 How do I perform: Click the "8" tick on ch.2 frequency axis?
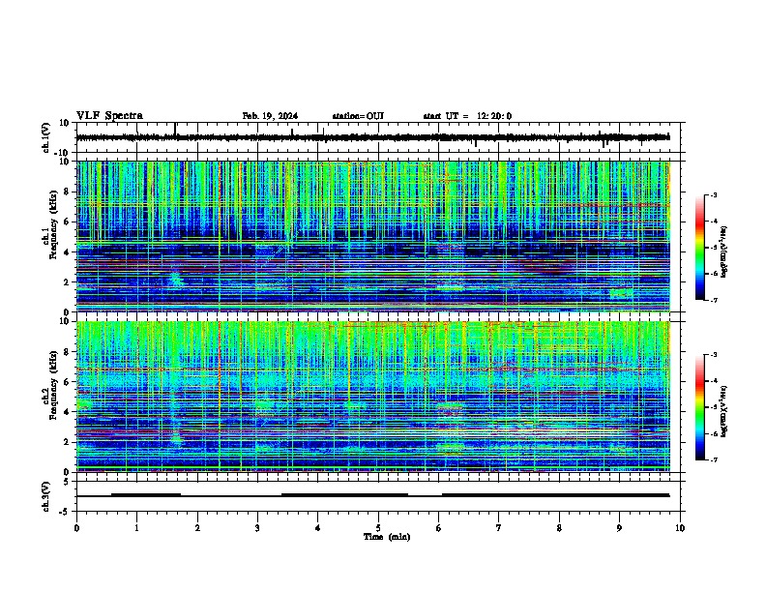coord(68,352)
